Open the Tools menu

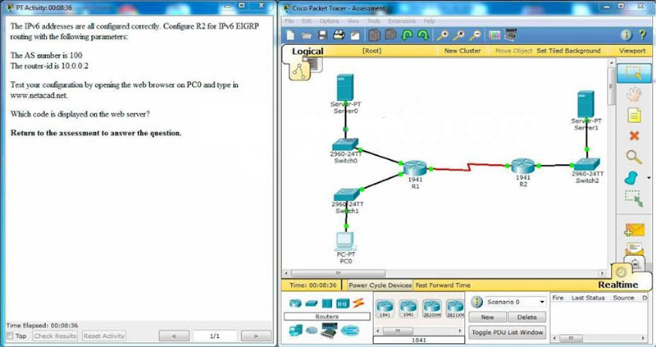point(374,21)
